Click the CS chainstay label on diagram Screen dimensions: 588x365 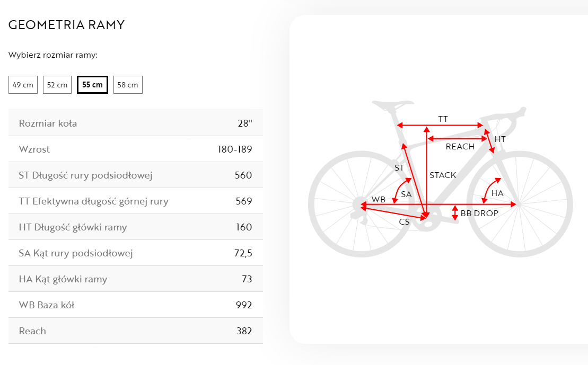[404, 222]
